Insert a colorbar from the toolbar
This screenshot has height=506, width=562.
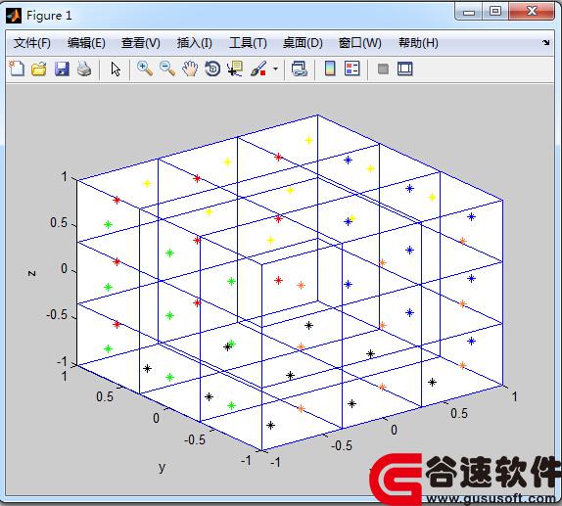coord(330,69)
